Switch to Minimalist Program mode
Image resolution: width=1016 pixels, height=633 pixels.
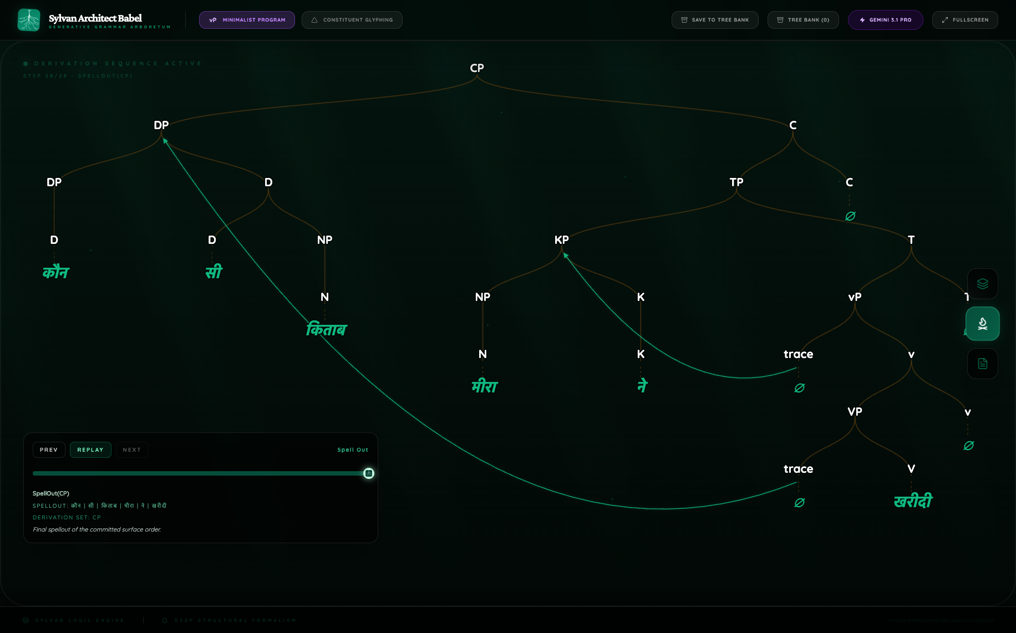pos(247,20)
